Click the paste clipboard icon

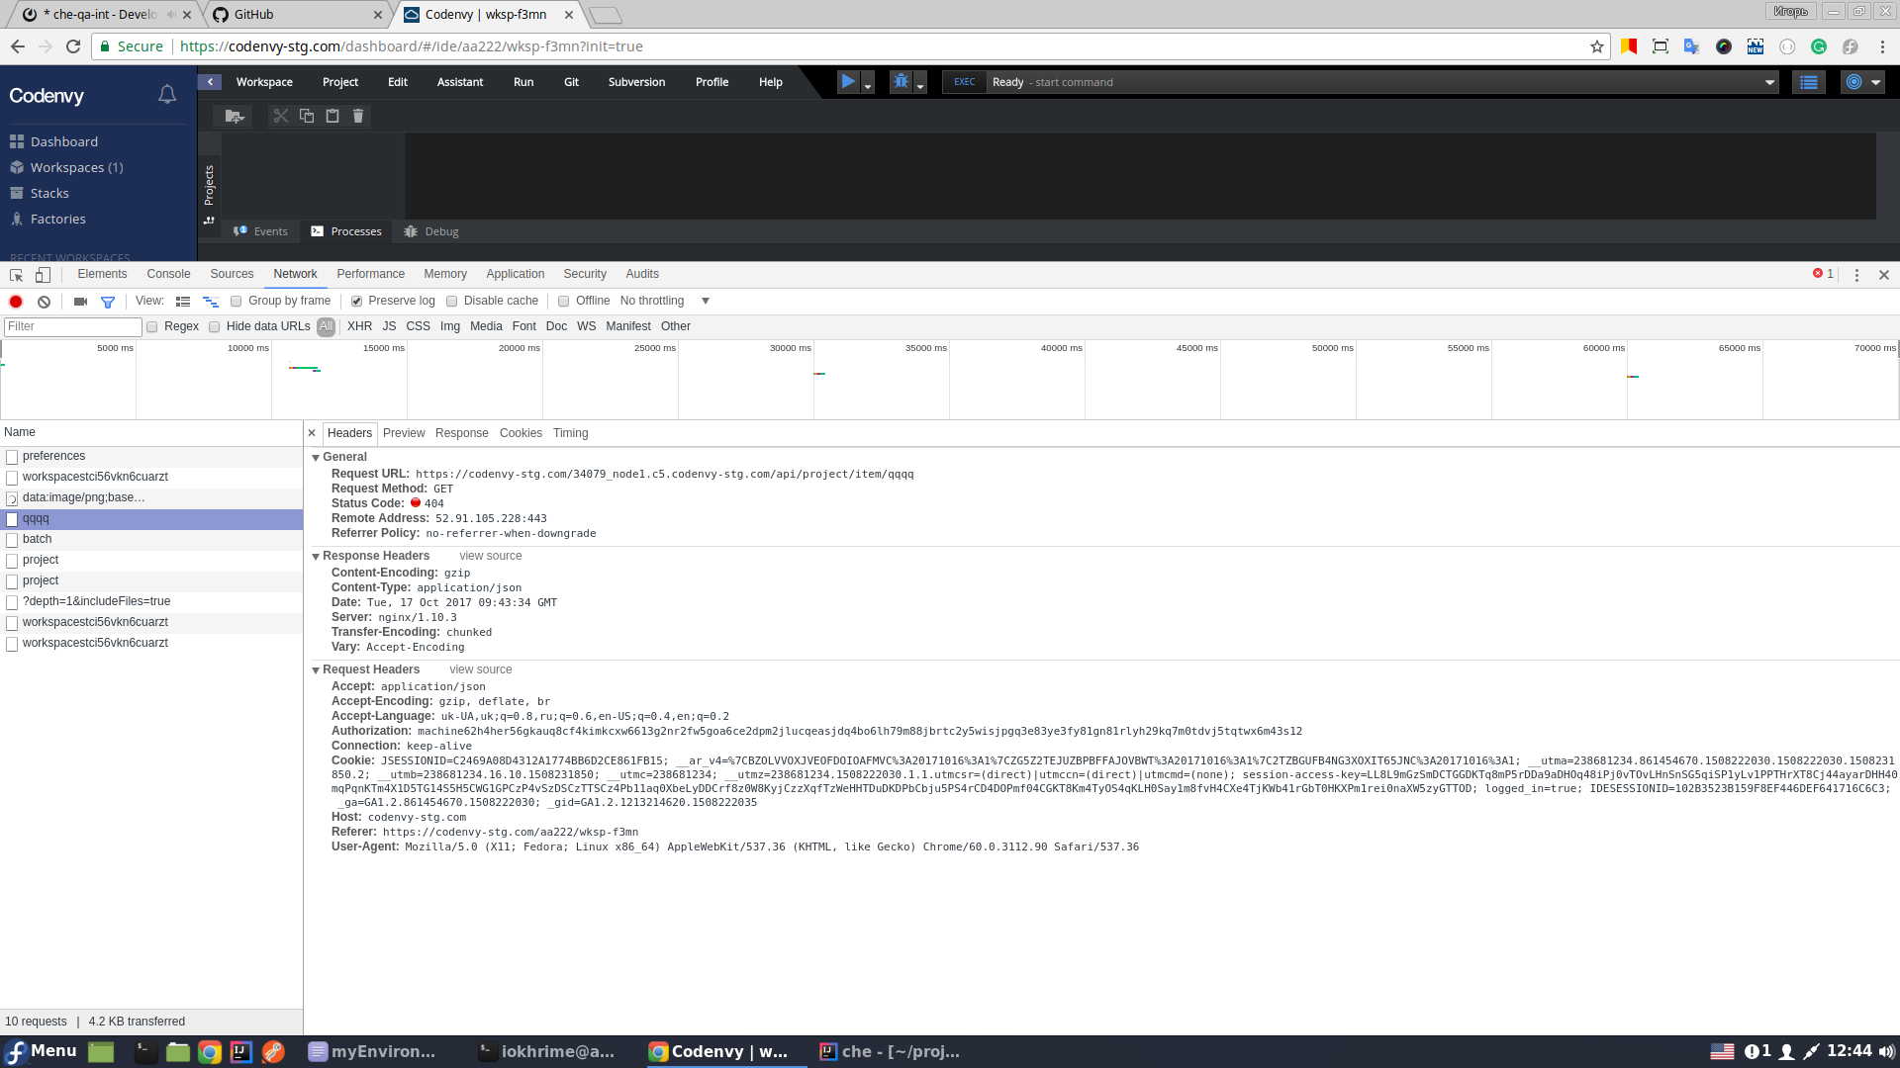tap(332, 116)
